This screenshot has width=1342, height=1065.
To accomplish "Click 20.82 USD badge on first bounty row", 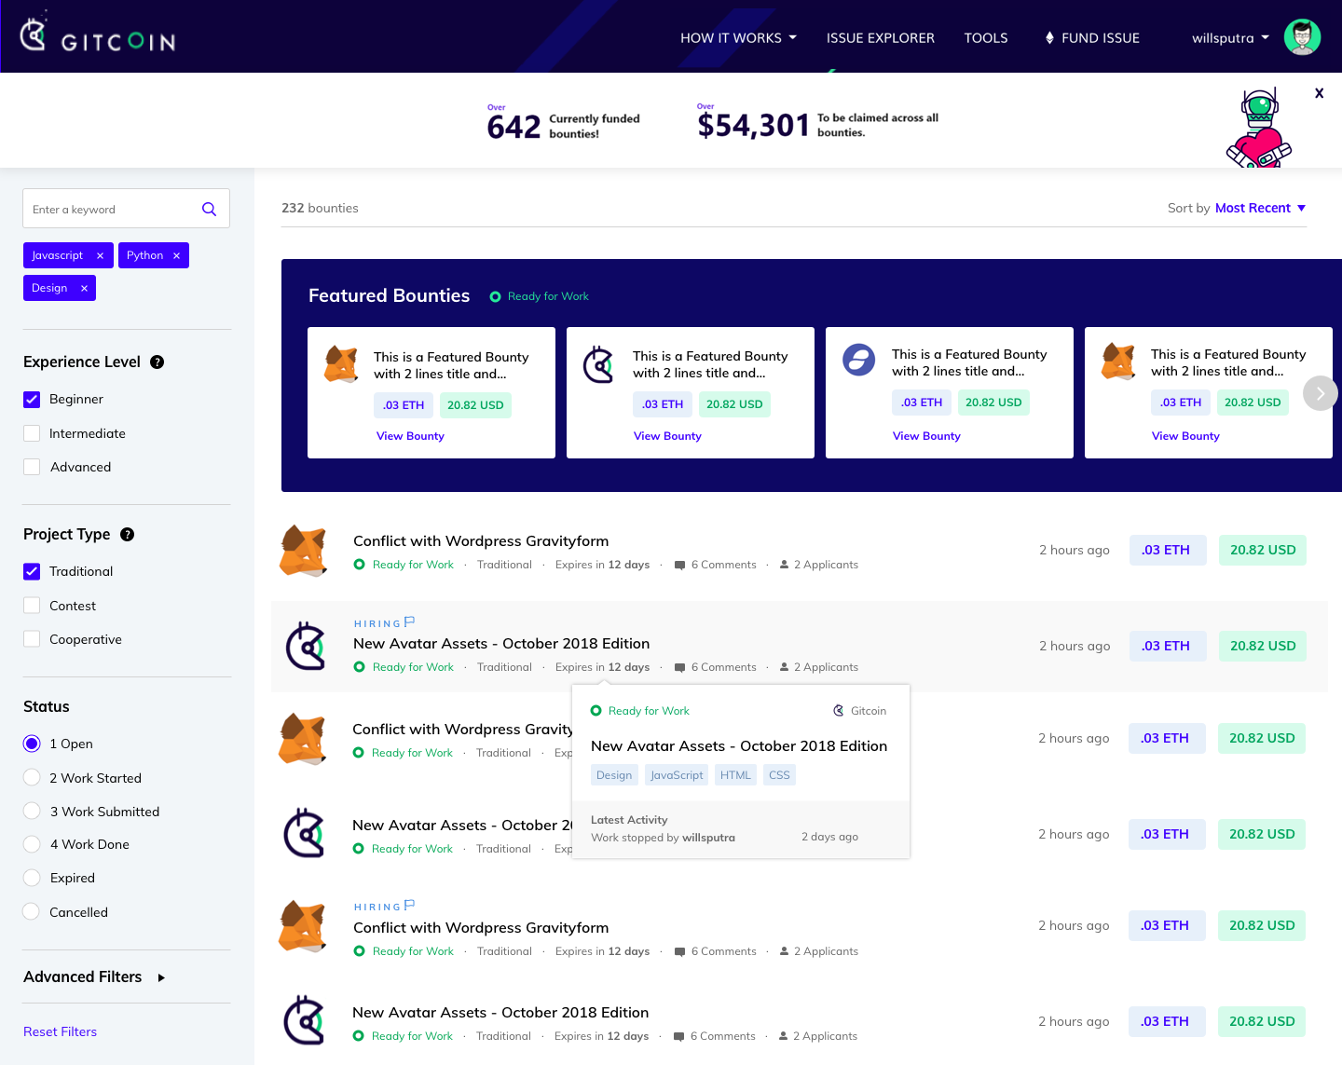I will [1263, 550].
